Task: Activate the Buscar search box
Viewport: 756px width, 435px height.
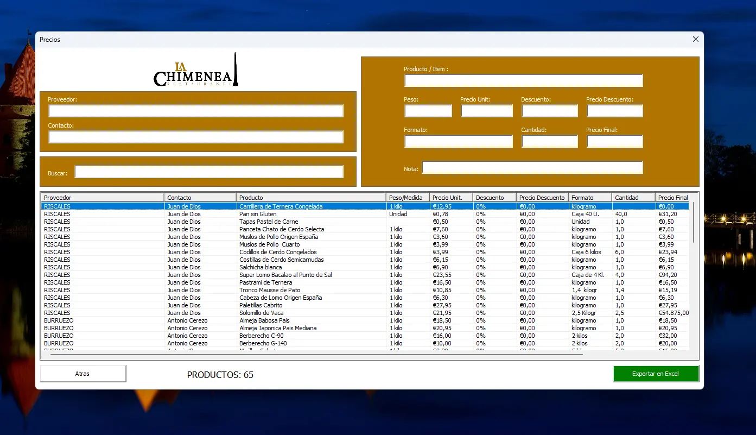Action: coord(209,172)
